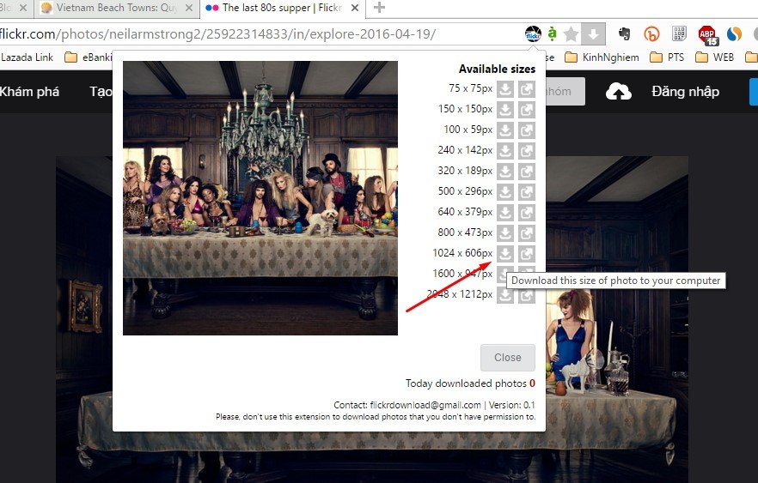Open the Evernote elephant extension
The height and width of the screenshot is (483, 758).
pyautogui.click(x=625, y=33)
